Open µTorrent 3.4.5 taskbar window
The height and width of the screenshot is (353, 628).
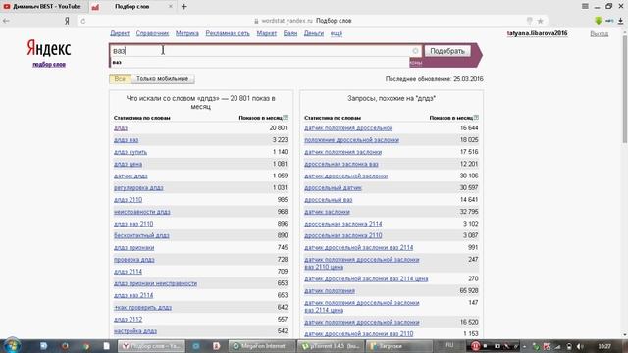pyautogui.click(x=332, y=346)
